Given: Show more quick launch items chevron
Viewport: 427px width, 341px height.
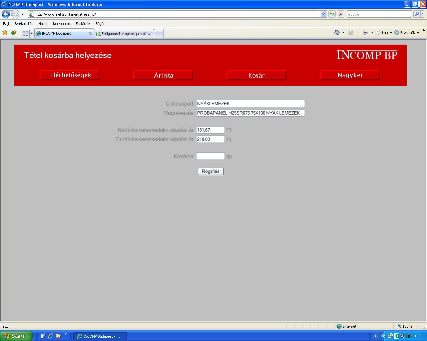Looking at the screenshot, I should (66, 334).
